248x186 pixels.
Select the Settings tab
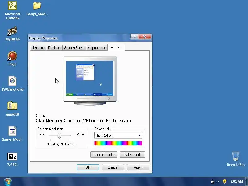[x=116, y=47]
